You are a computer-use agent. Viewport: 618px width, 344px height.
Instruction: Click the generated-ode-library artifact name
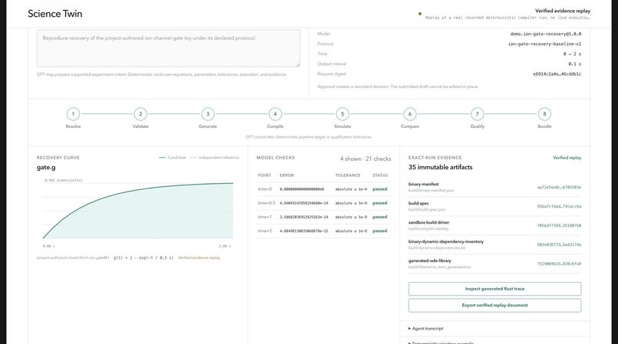(x=430, y=260)
